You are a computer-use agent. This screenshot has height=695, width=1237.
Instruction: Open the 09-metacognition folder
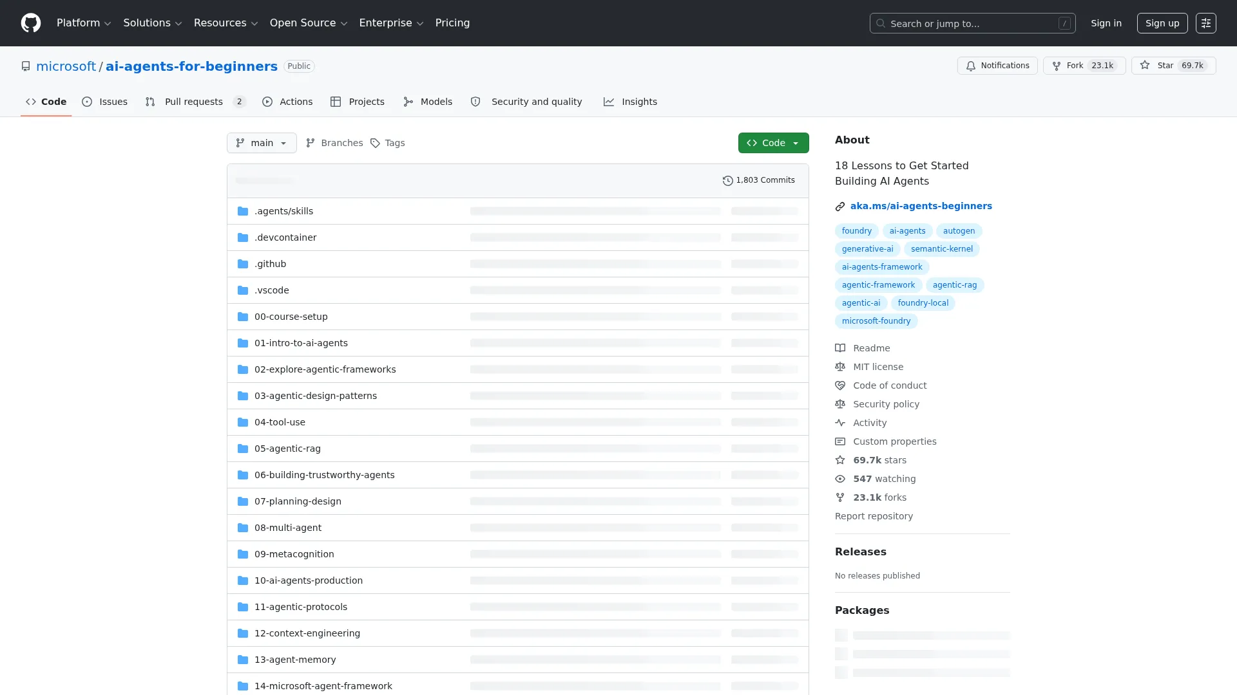coord(294,554)
